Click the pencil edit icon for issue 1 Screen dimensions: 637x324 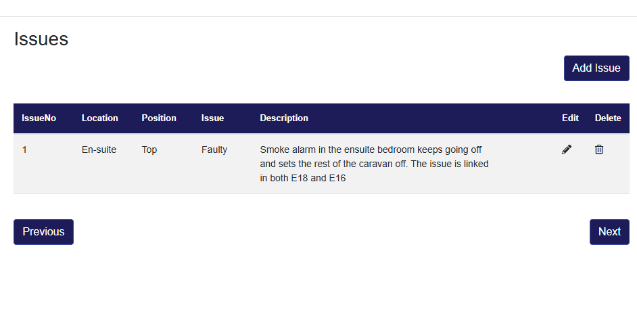click(567, 149)
